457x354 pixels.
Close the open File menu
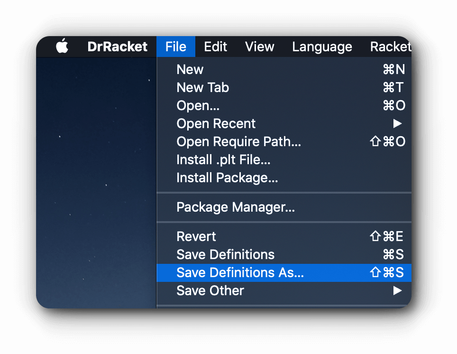pyautogui.click(x=176, y=47)
